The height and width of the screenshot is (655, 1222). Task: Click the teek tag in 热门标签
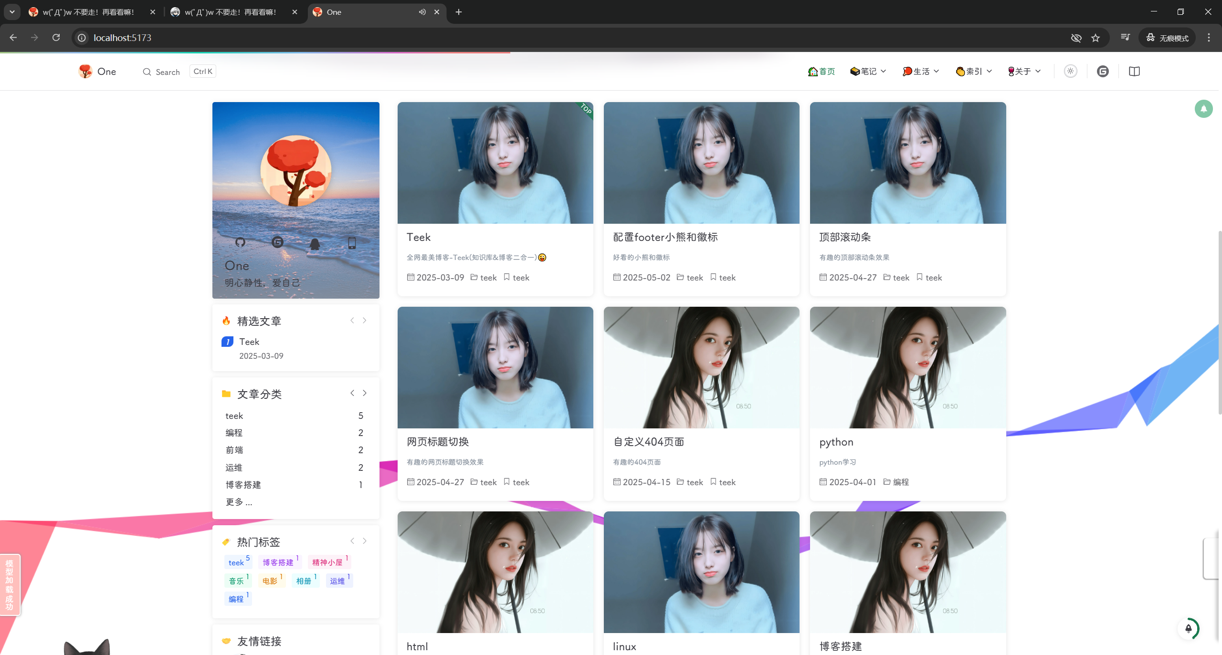tap(238, 562)
